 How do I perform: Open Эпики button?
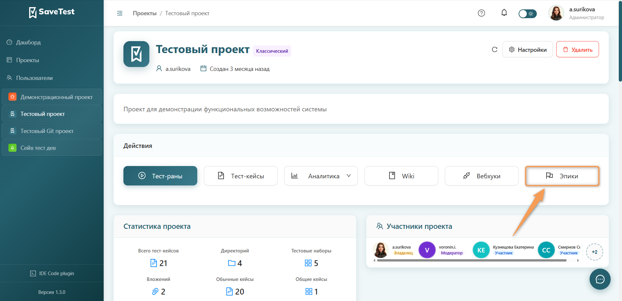pos(562,176)
